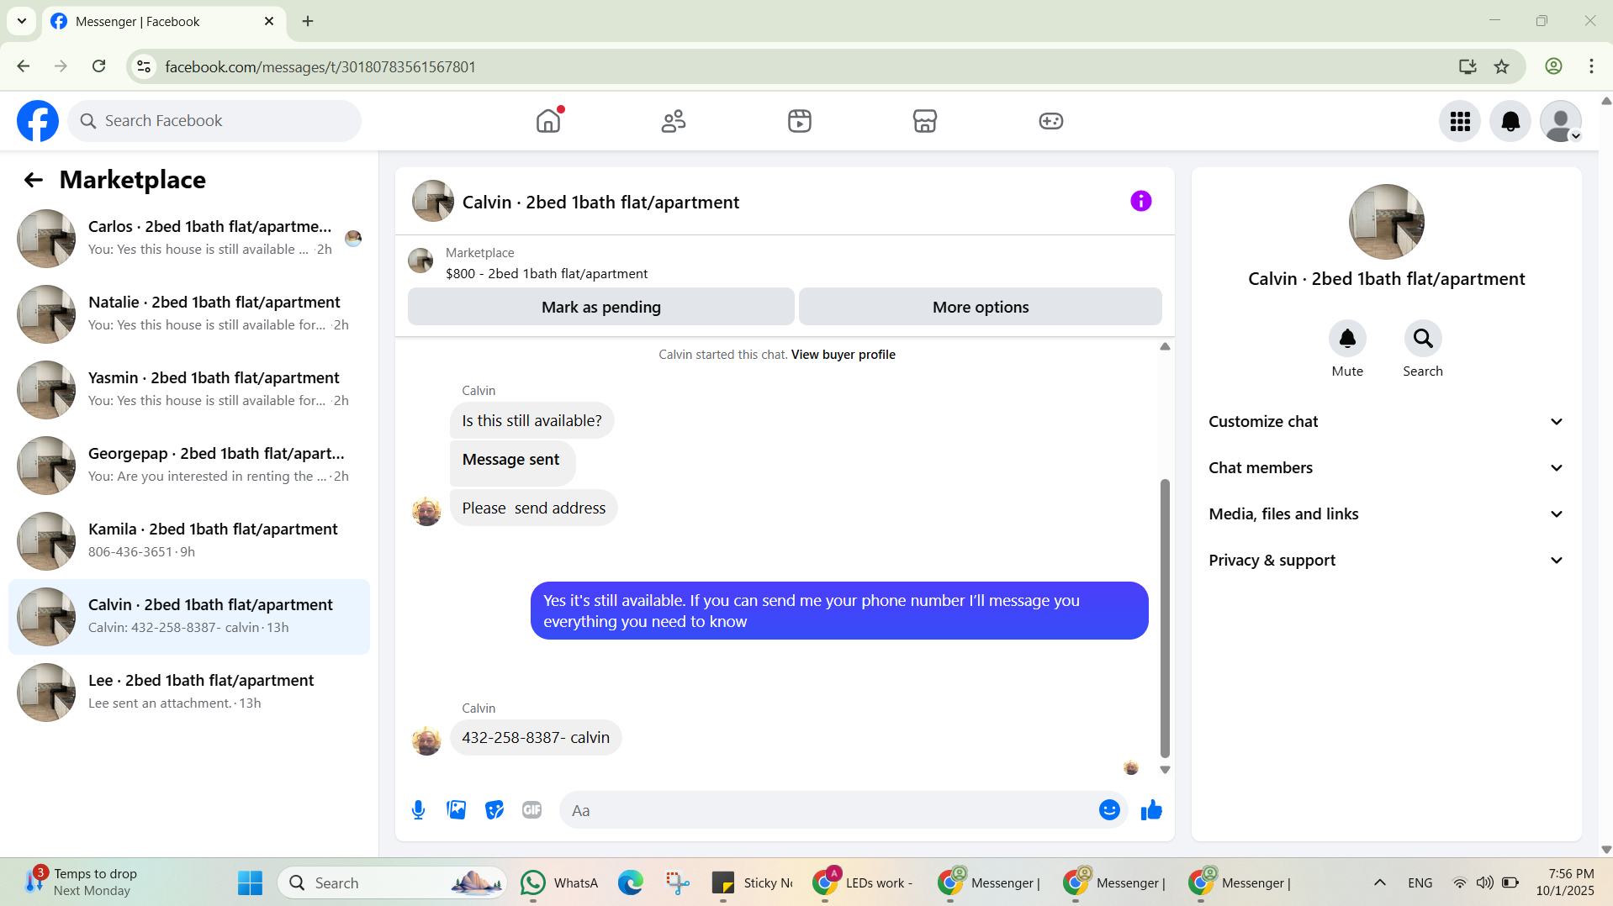Click the taskbar Search box
Image resolution: width=1613 pixels, height=906 pixels.
392,882
